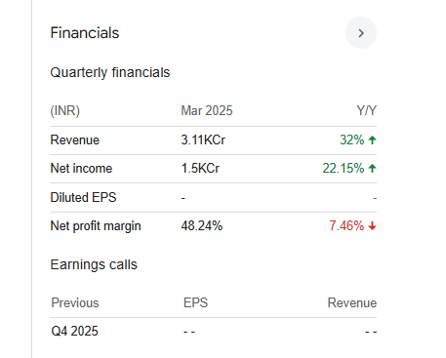Select the Quarterly financials heading

pyautogui.click(x=110, y=72)
